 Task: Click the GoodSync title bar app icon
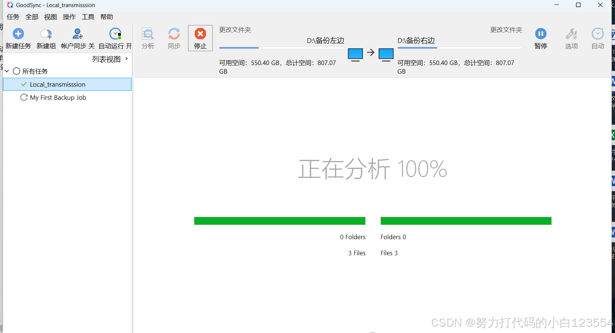click(10, 5)
